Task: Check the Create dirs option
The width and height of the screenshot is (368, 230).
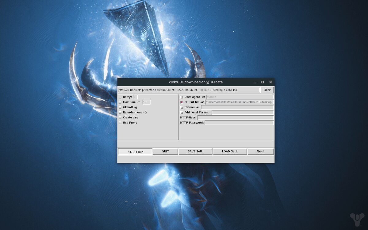Action: click(120, 117)
